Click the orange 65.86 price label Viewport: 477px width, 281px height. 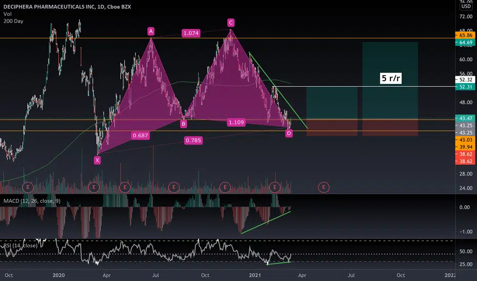point(465,35)
